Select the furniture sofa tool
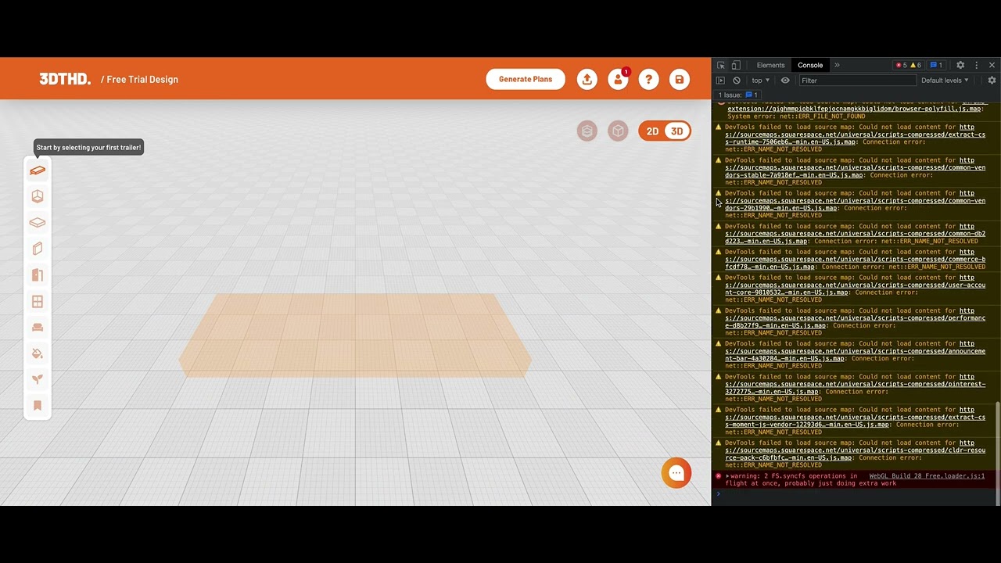This screenshot has height=563, width=1001. 38,327
